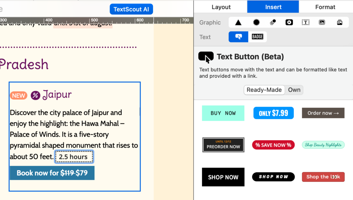Click the picture stack graphic icon
The image size is (353, 200).
tap(340, 22)
